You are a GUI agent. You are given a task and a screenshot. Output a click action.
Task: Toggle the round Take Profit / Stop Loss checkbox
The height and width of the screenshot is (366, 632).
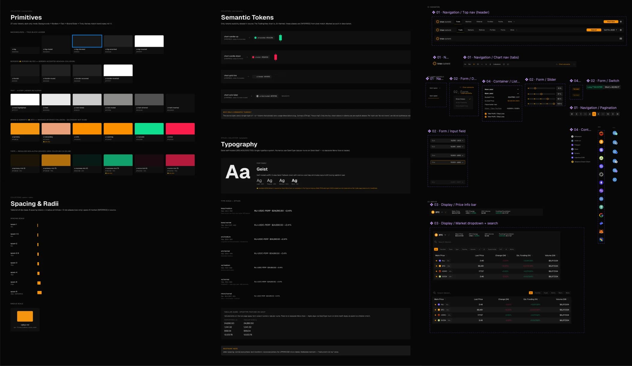(x=486, y=117)
